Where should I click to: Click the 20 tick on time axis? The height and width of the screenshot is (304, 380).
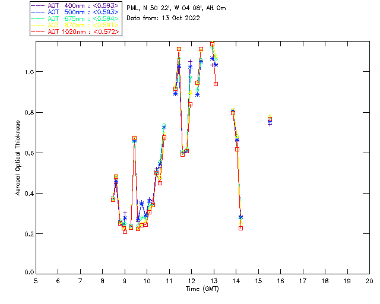tap(369, 280)
